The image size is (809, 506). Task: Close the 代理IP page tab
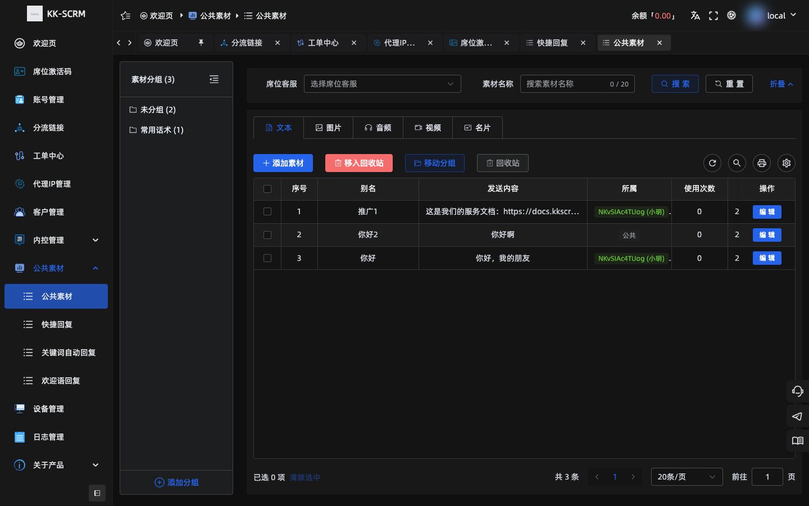(430, 43)
